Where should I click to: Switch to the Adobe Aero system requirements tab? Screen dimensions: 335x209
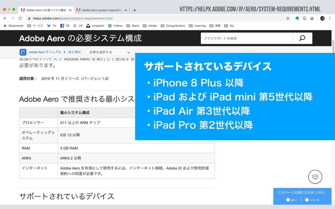click(x=102, y=10)
